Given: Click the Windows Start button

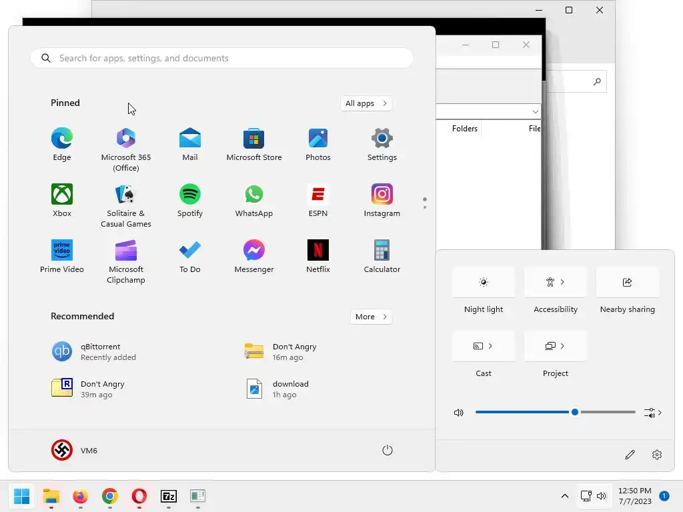Looking at the screenshot, I should (x=21, y=496).
